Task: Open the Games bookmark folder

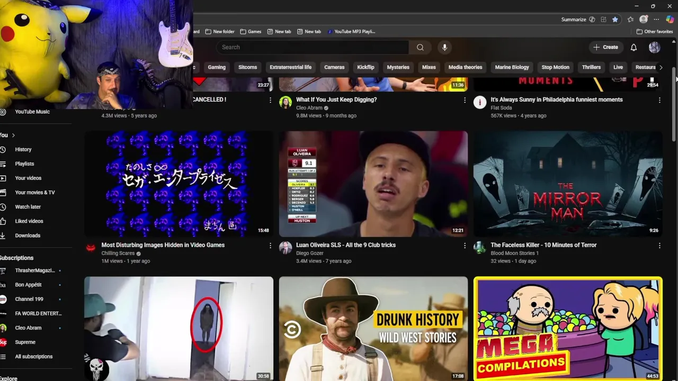Action: [251, 31]
